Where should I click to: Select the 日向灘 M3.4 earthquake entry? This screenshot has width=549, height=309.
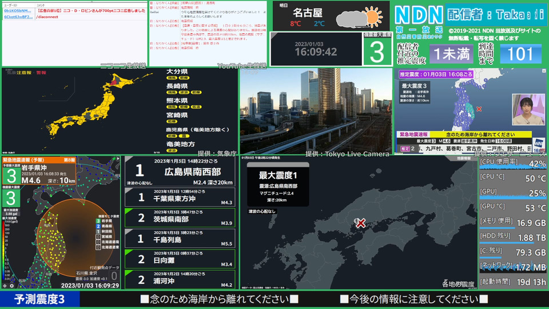[x=180, y=259]
